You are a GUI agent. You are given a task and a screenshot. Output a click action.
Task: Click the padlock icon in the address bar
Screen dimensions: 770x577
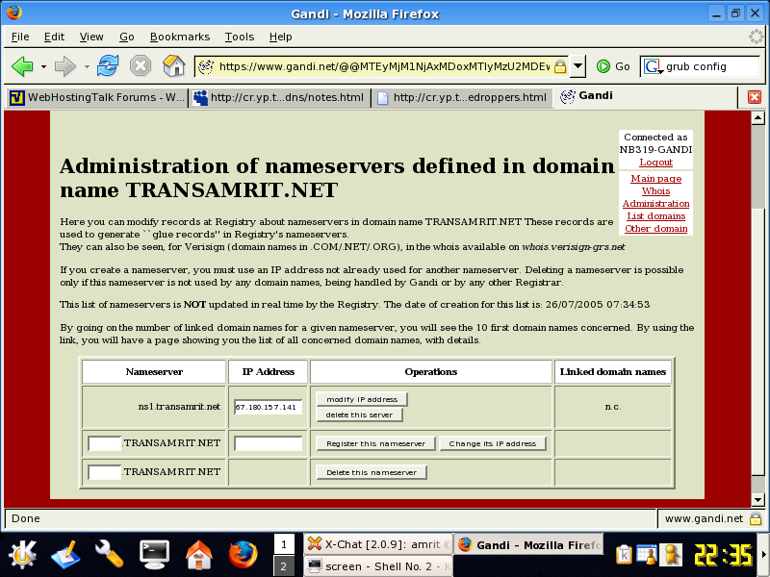pyautogui.click(x=560, y=66)
